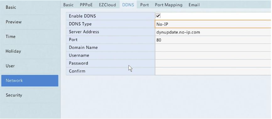Click into the Username field

(x=213, y=55)
